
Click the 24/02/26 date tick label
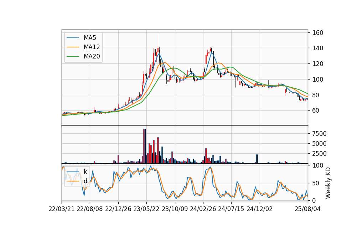tap(203, 209)
